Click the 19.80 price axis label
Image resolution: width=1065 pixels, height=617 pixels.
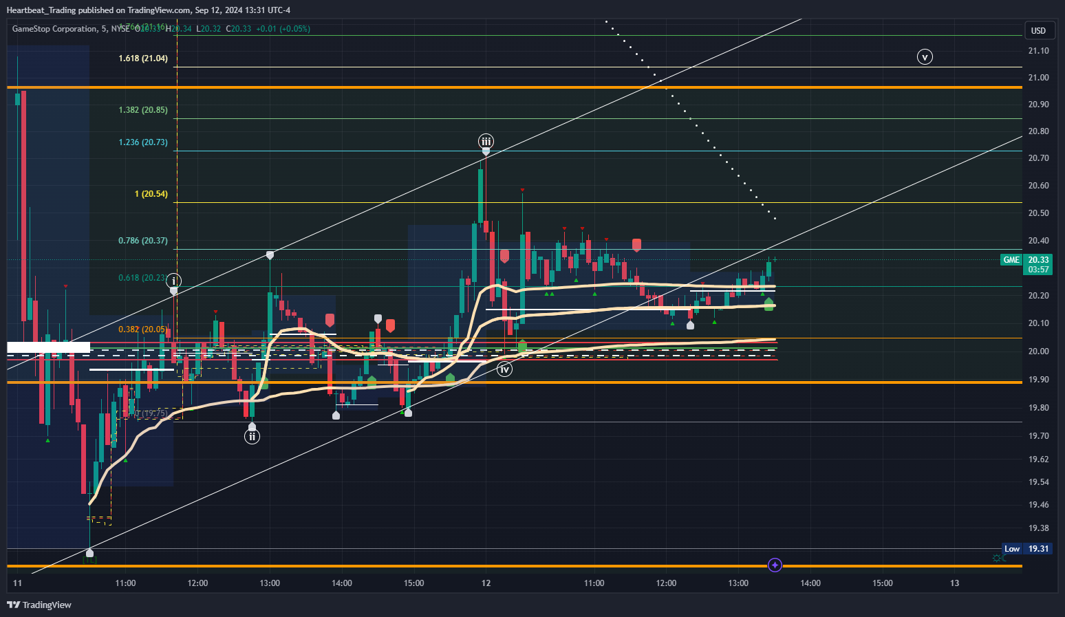click(x=1038, y=408)
